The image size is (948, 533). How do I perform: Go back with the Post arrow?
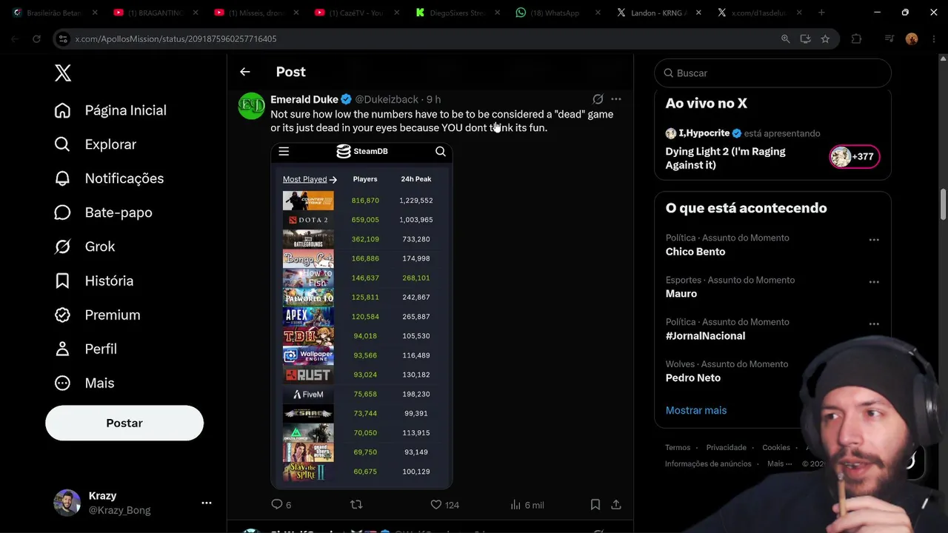[245, 72]
